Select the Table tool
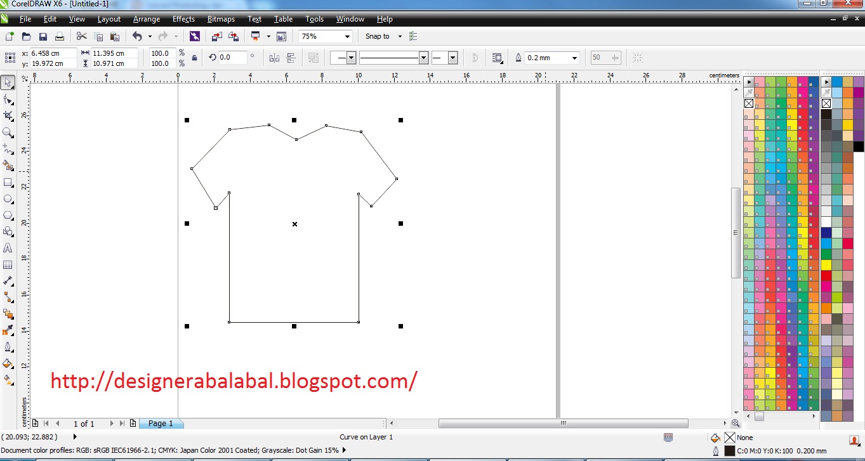 point(8,264)
